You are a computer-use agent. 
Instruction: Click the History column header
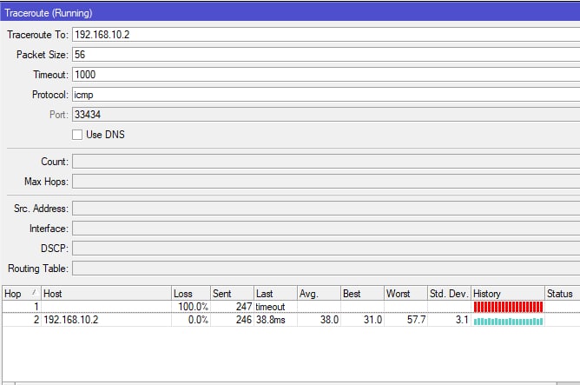pos(508,294)
